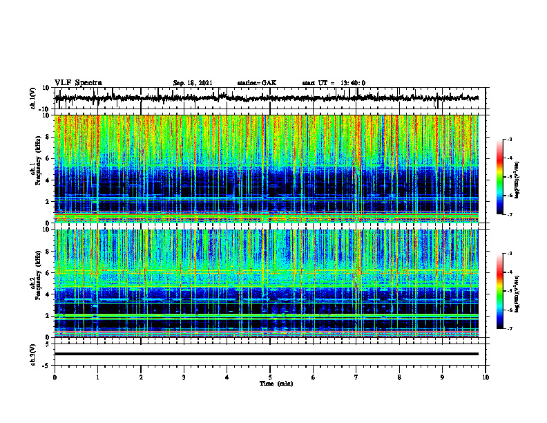
Task: Click the "8" kHz tick on ch.1 spectrogram
Action: [48, 137]
